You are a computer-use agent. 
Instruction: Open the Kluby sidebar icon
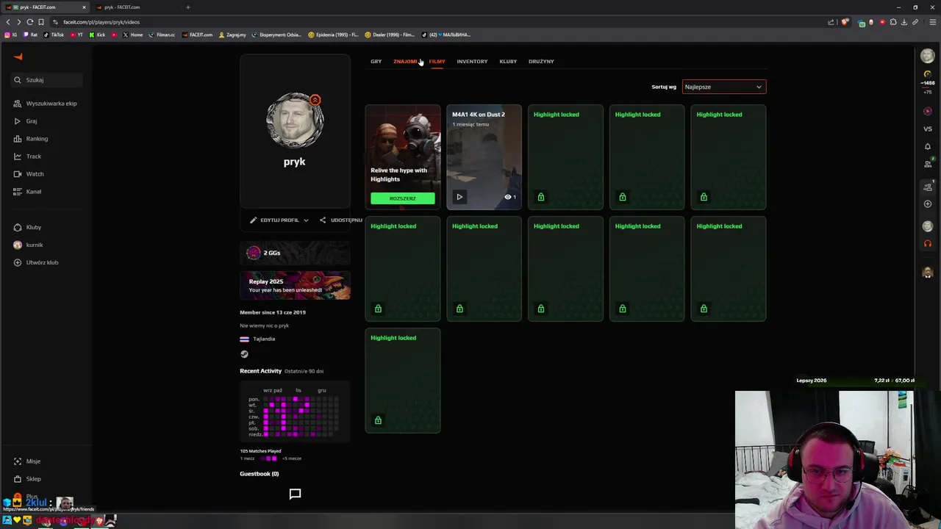[x=17, y=228]
